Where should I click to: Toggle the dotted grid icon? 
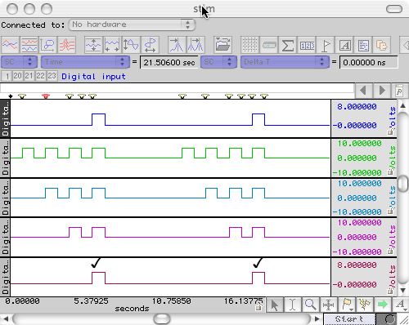[249, 45]
